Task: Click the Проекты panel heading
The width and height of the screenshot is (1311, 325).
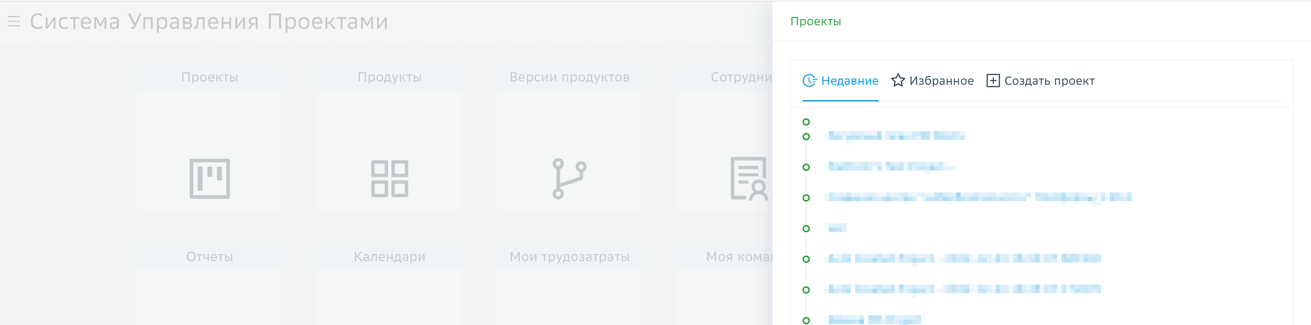Action: [815, 21]
